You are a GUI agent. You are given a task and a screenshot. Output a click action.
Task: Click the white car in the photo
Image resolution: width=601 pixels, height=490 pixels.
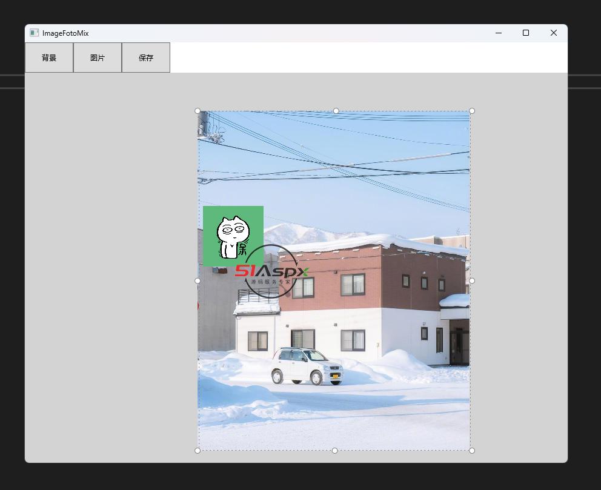pos(307,366)
